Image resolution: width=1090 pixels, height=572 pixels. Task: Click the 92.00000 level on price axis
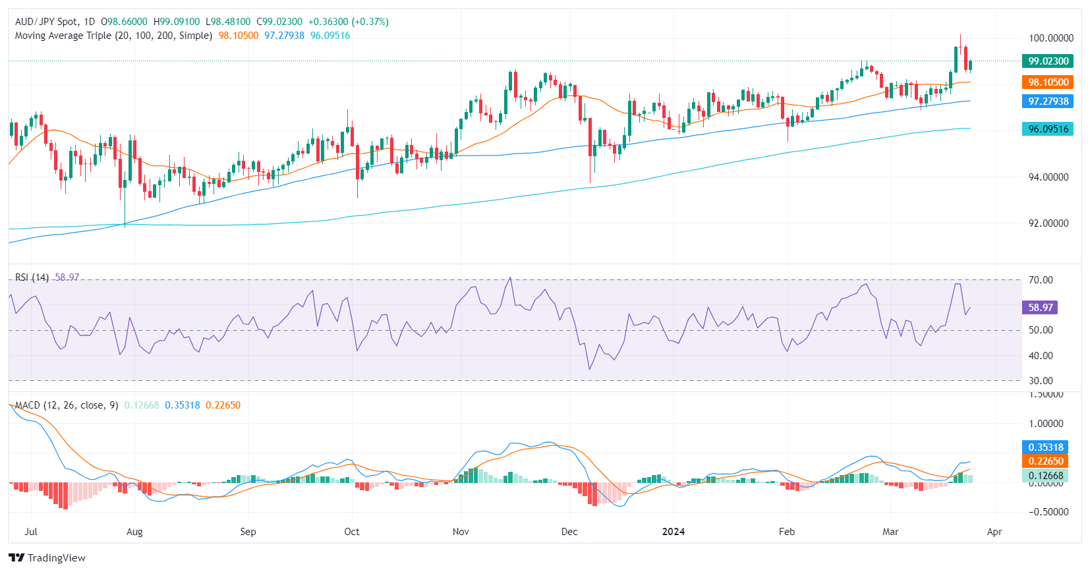pos(1048,223)
